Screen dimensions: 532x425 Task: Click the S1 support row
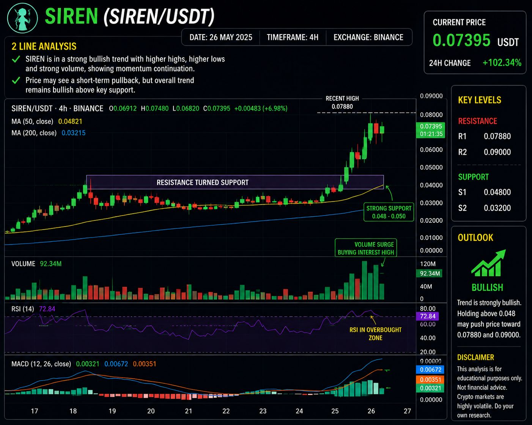pos(485,192)
